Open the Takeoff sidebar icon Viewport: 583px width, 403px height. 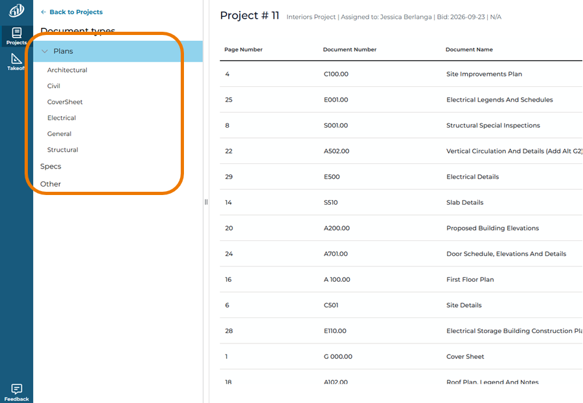[x=16, y=62]
